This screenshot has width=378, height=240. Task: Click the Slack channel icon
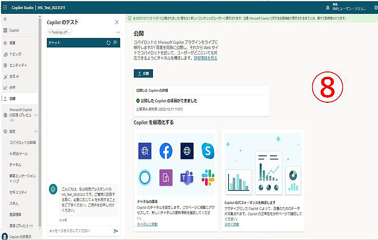tap(208, 177)
